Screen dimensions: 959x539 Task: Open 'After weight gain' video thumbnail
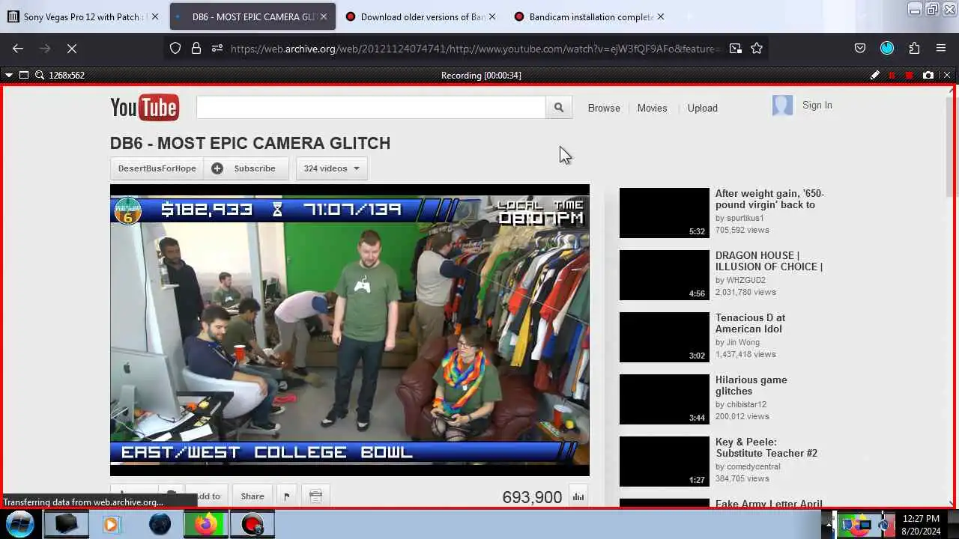[665, 213]
